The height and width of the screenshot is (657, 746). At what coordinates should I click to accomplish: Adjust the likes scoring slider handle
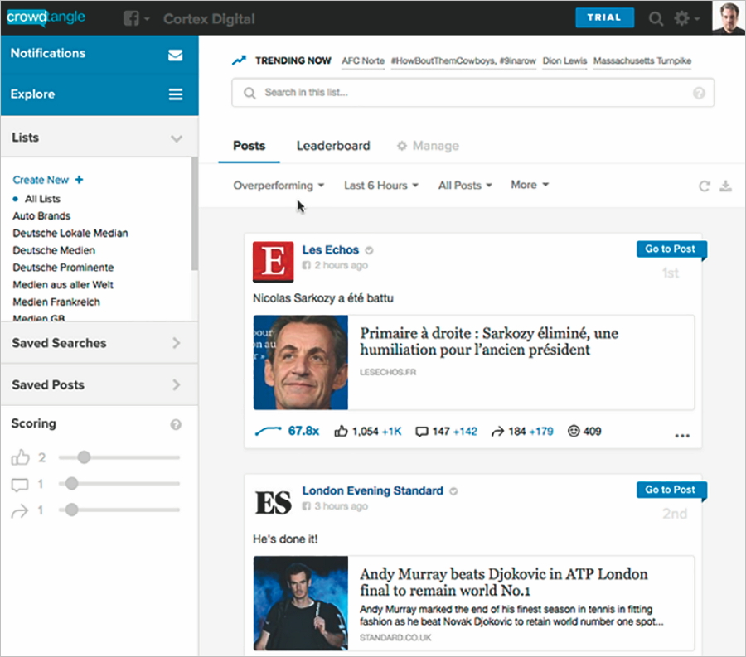click(84, 457)
